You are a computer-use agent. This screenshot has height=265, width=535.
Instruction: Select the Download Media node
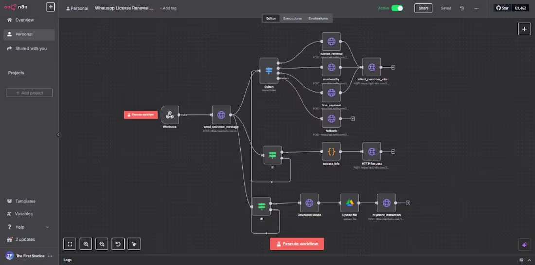tap(309, 203)
